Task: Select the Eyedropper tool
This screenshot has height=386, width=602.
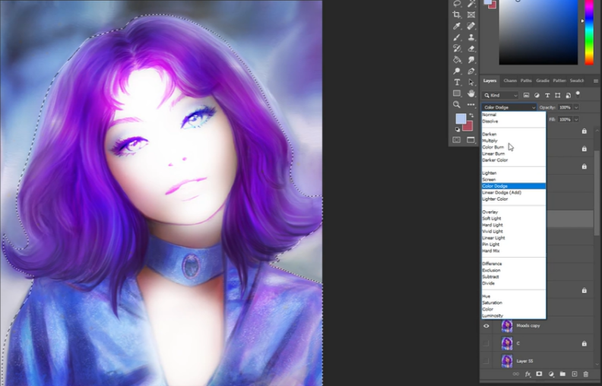Action: point(457,26)
